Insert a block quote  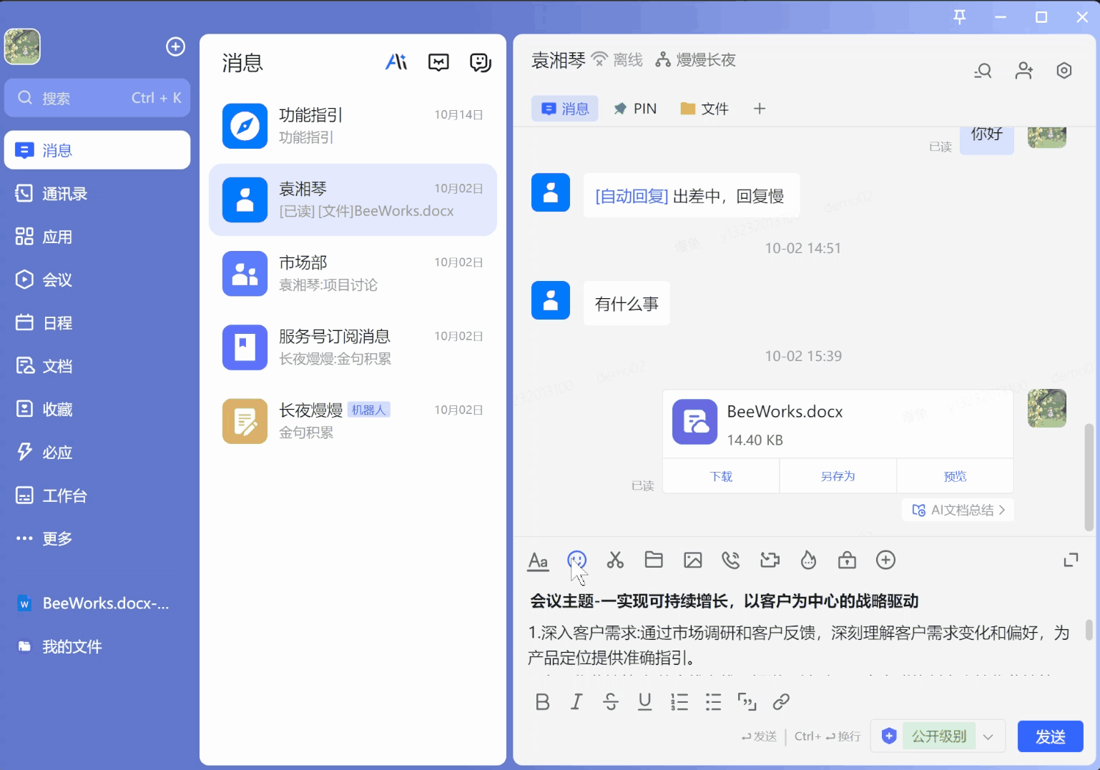pyautogui.click(x=747, y=702)
